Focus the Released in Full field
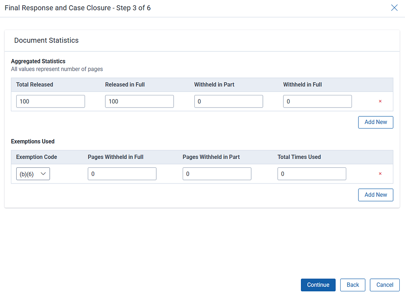The width and height of the screenshot is (405, 297). [x=139, y=101]
